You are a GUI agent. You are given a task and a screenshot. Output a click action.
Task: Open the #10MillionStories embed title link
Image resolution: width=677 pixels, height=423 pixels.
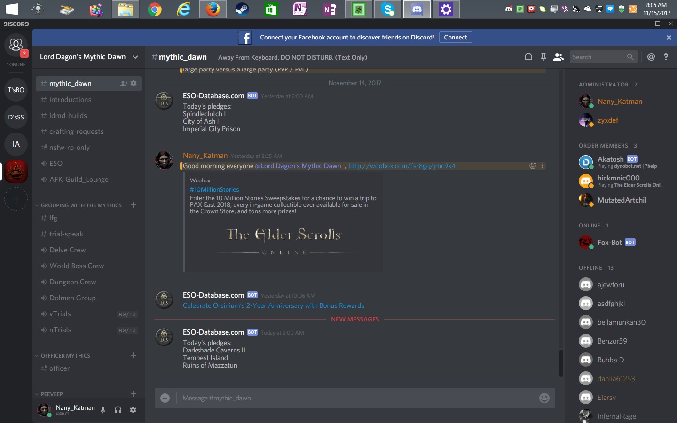[x=214, y=189]
